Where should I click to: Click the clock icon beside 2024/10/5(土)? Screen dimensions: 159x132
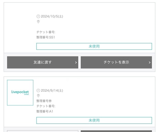(38, 16)
